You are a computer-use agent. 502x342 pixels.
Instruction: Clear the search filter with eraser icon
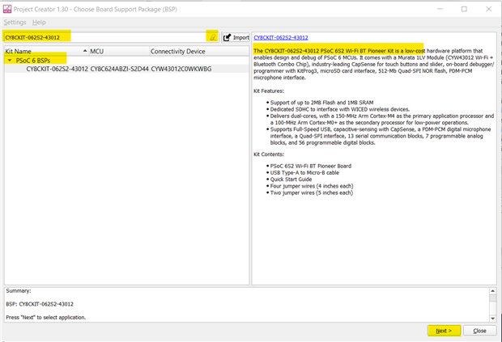(x=213, y=37)
